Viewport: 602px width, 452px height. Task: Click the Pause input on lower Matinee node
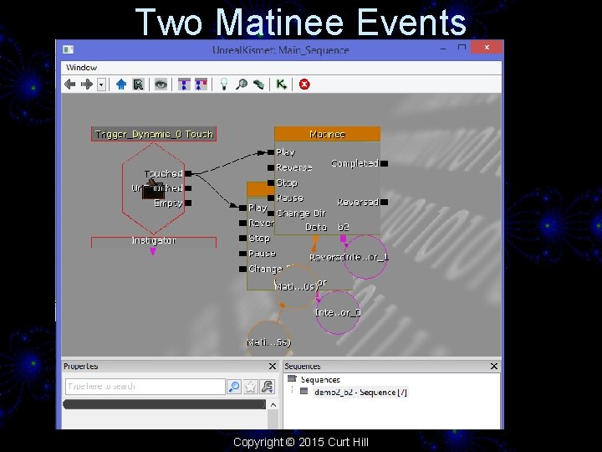pyautogui.click(x=243, y=254)
